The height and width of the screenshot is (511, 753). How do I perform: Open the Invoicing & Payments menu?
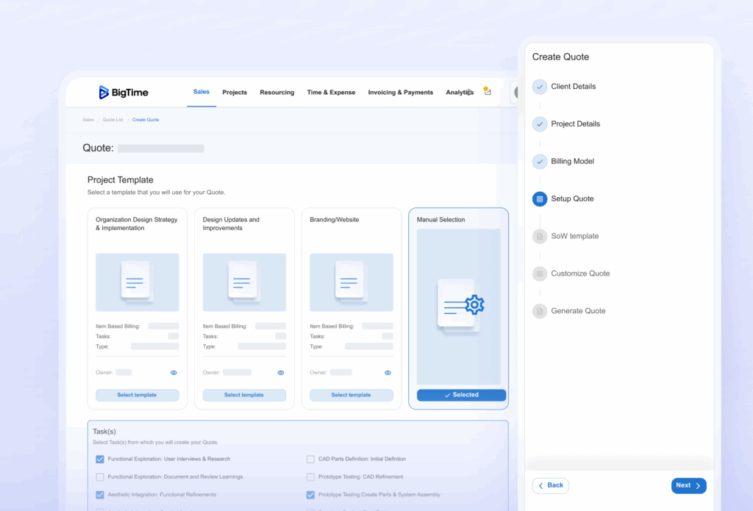(x=400, y=93)
